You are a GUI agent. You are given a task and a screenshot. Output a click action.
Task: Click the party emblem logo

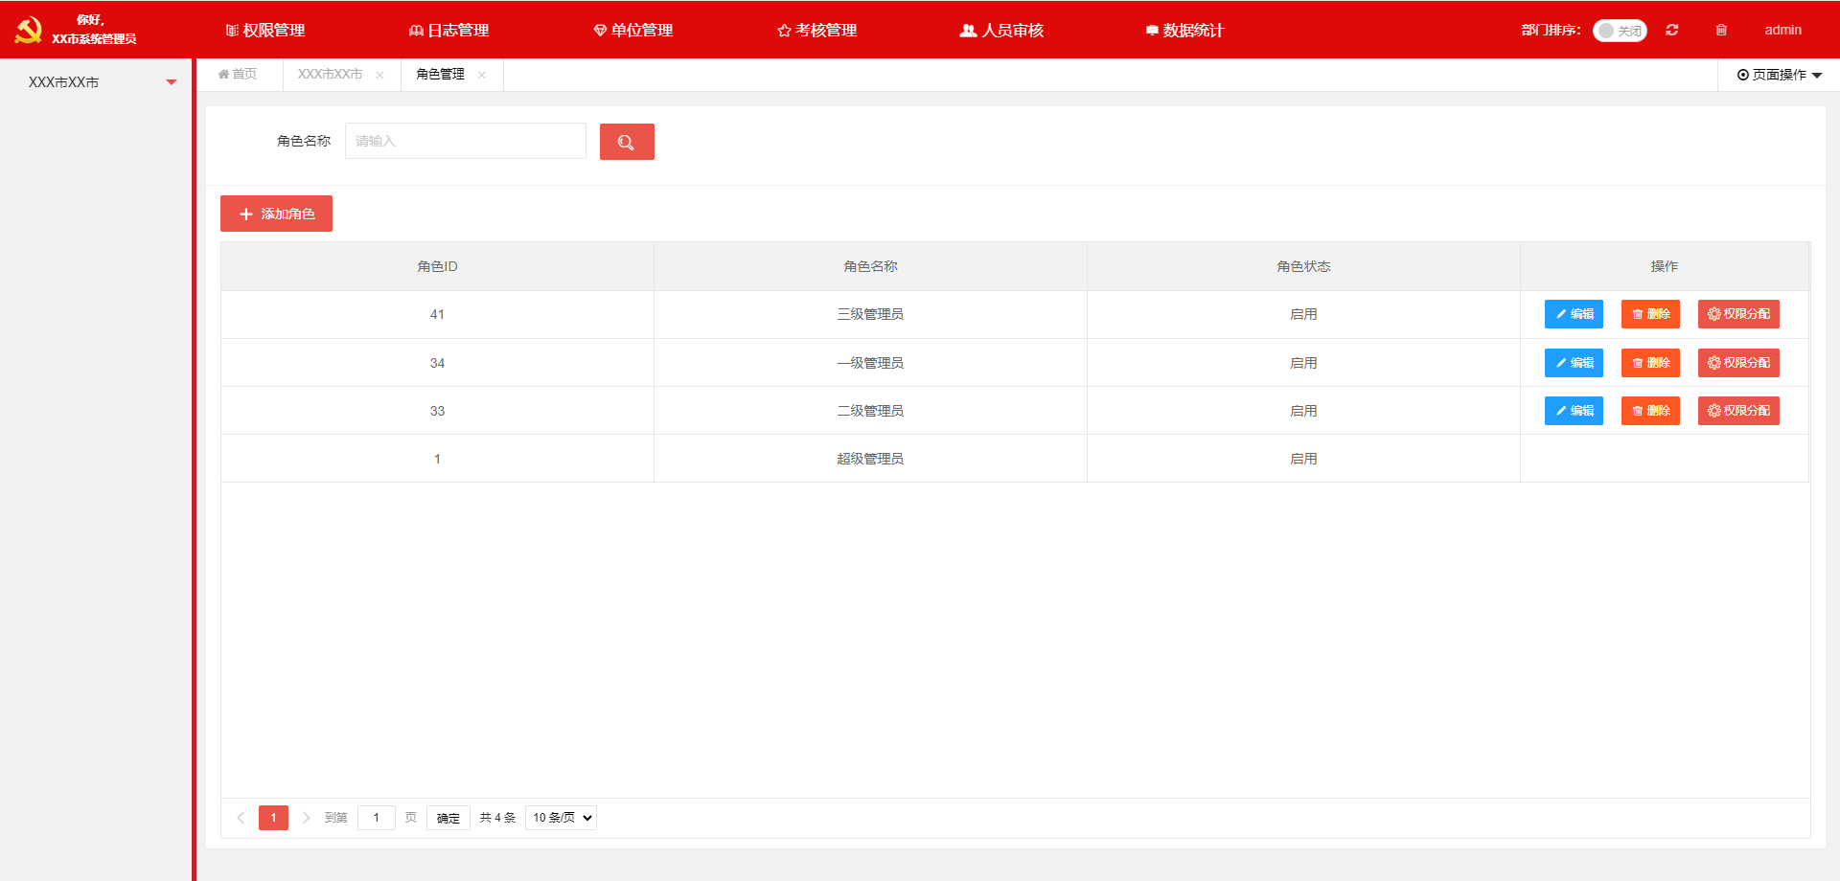pos(29,30)
